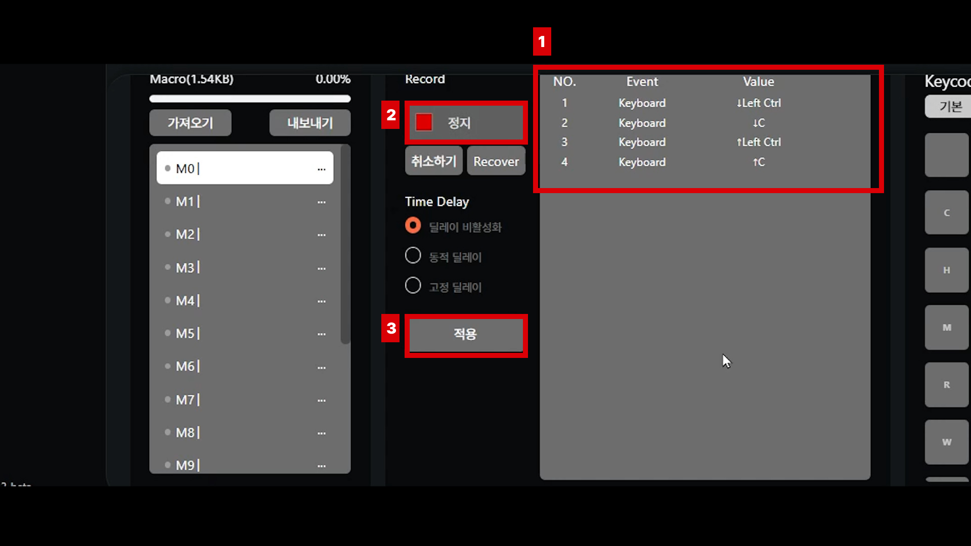
Task: Select the 딜레이 비활성화 radio option
Action: (413, 225)
